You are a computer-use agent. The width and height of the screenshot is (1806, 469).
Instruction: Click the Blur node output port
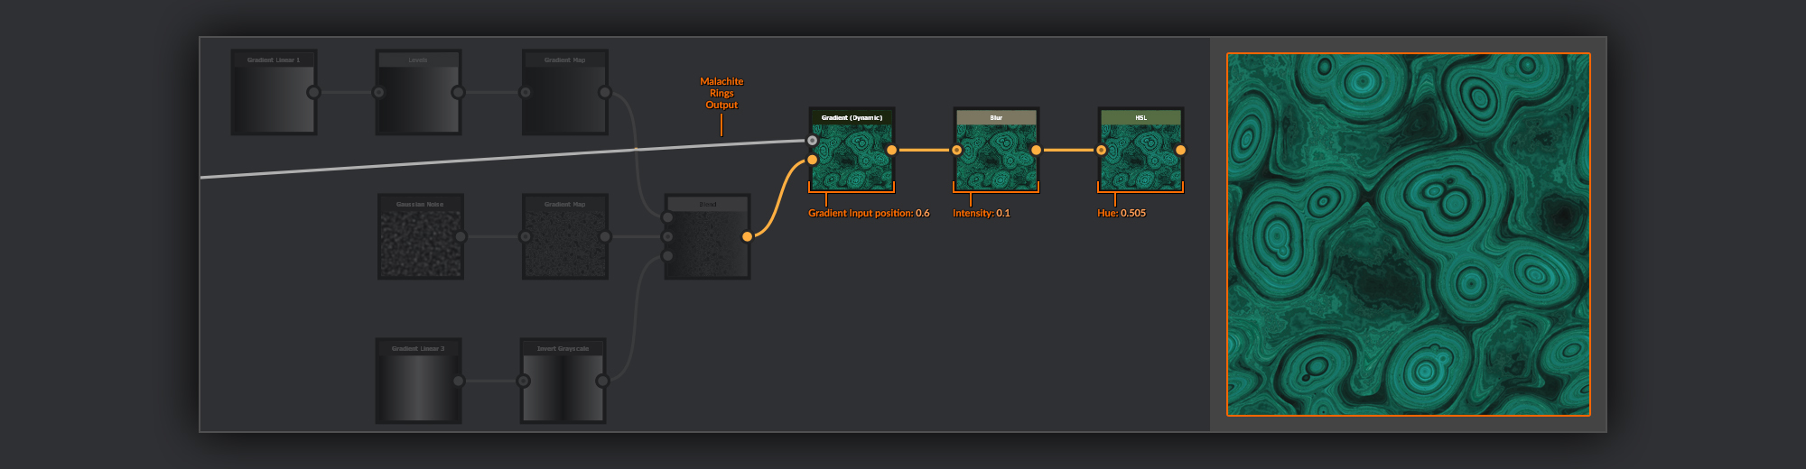point(1036,150)
